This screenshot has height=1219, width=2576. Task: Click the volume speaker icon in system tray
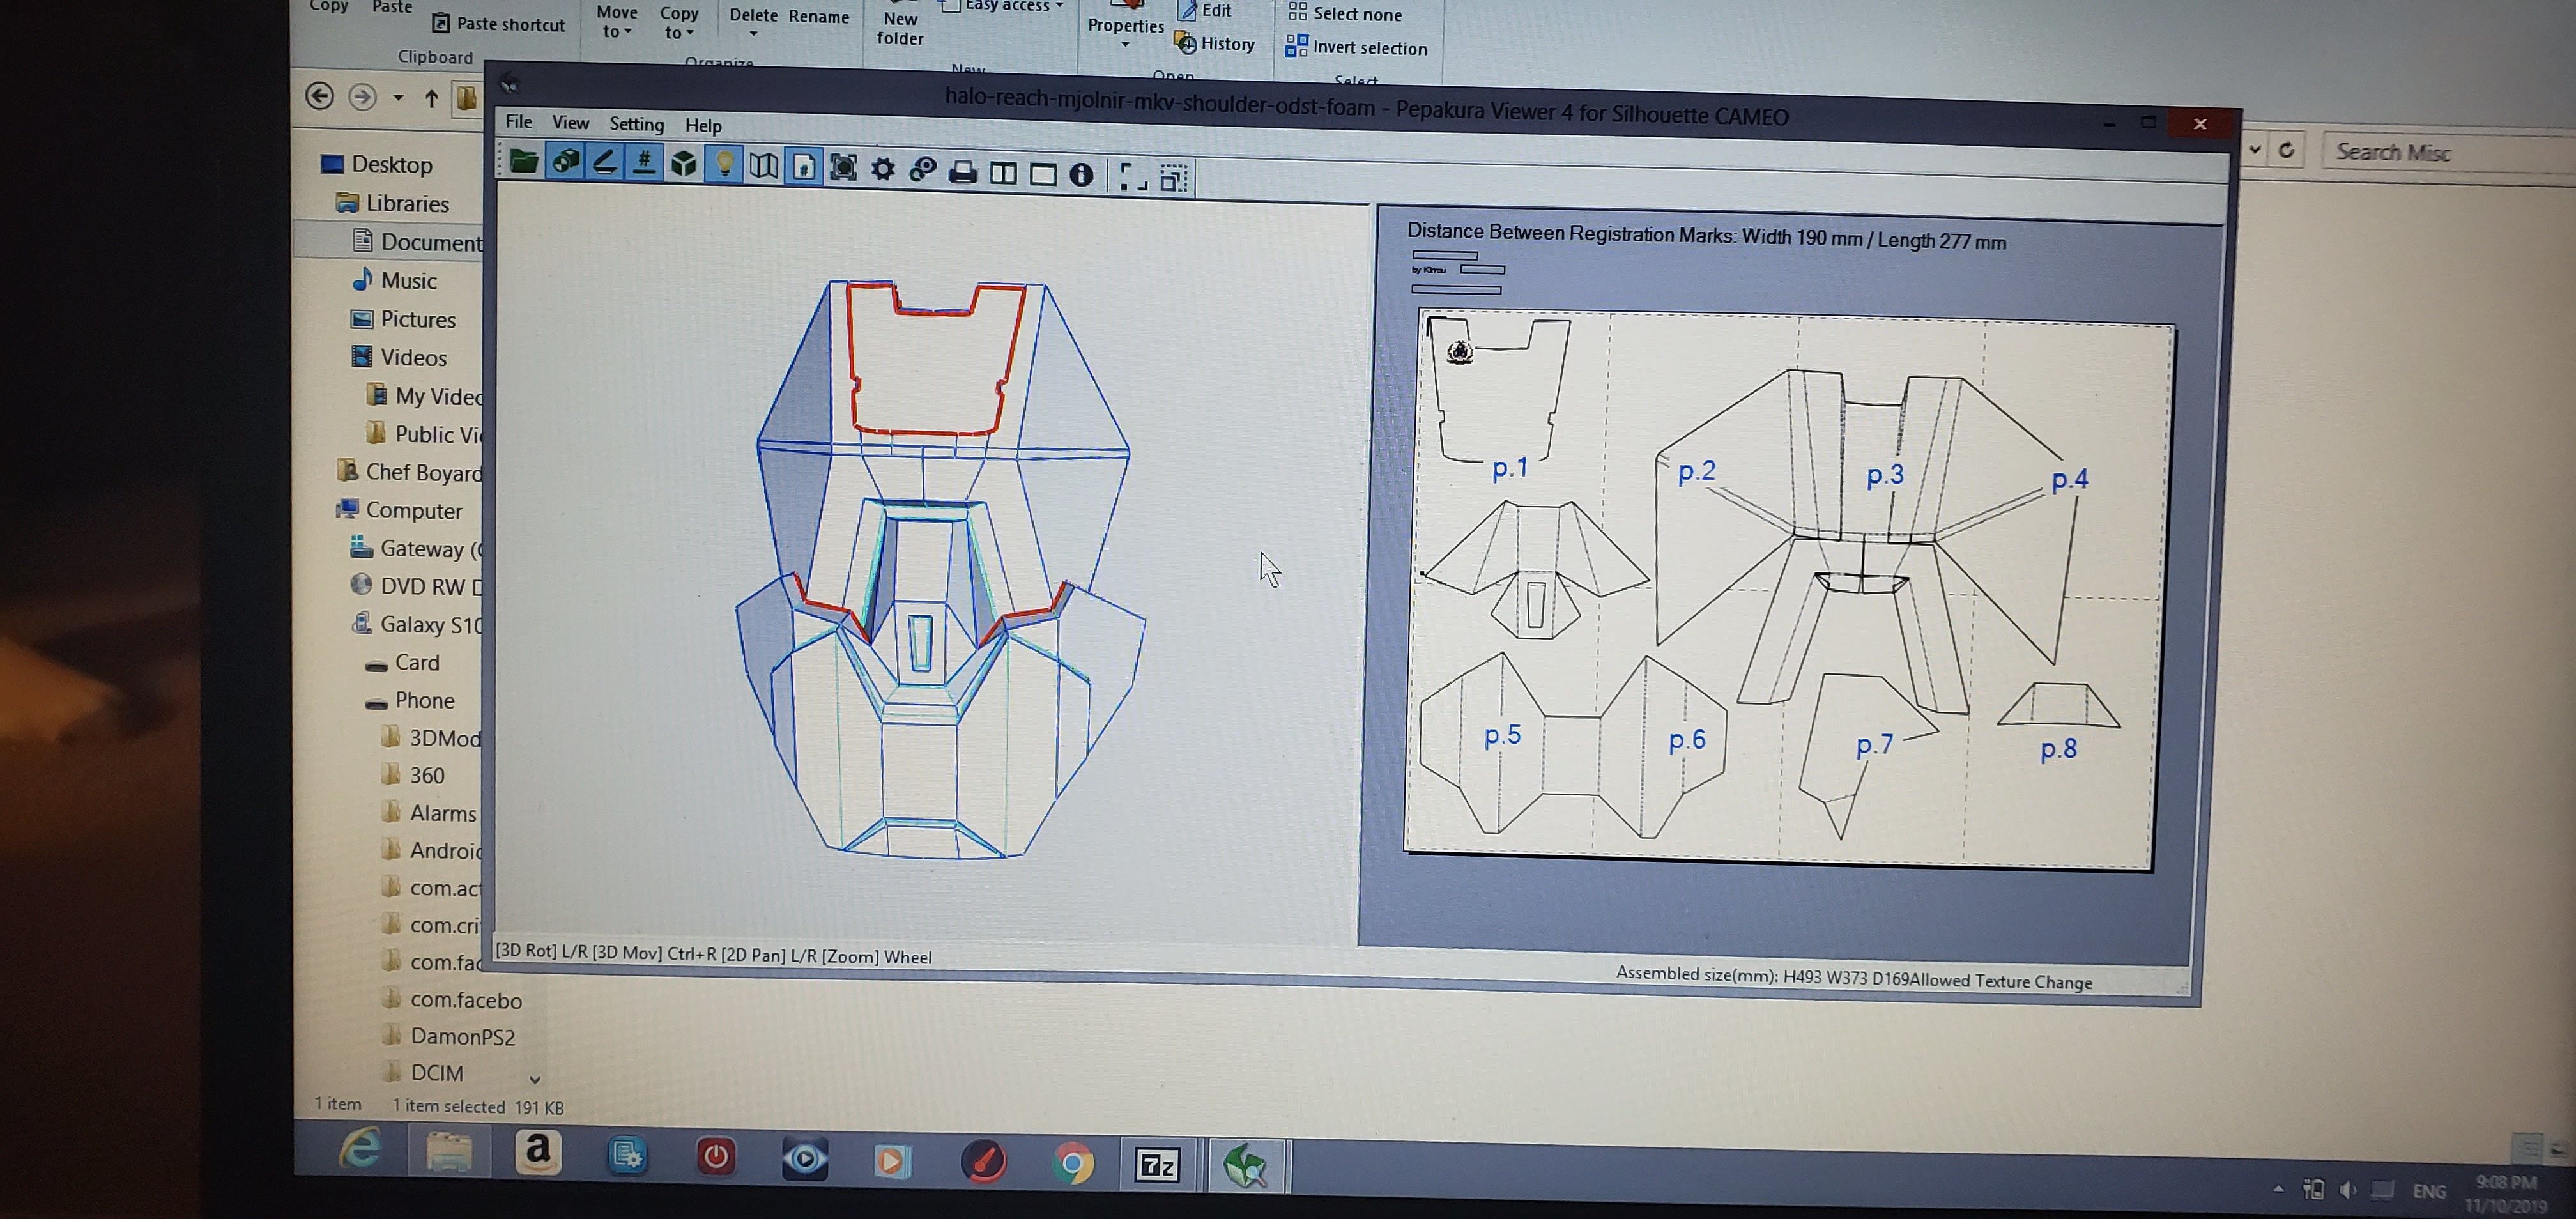click(2347, 1189)
